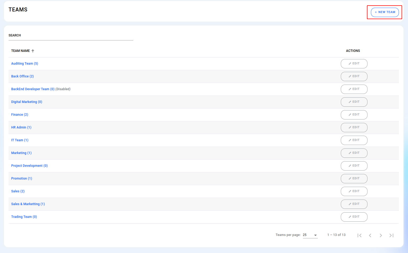Sort by the Team Name column header
The height and width of the screenshot is (253, 408).
(x=21, y=51)
